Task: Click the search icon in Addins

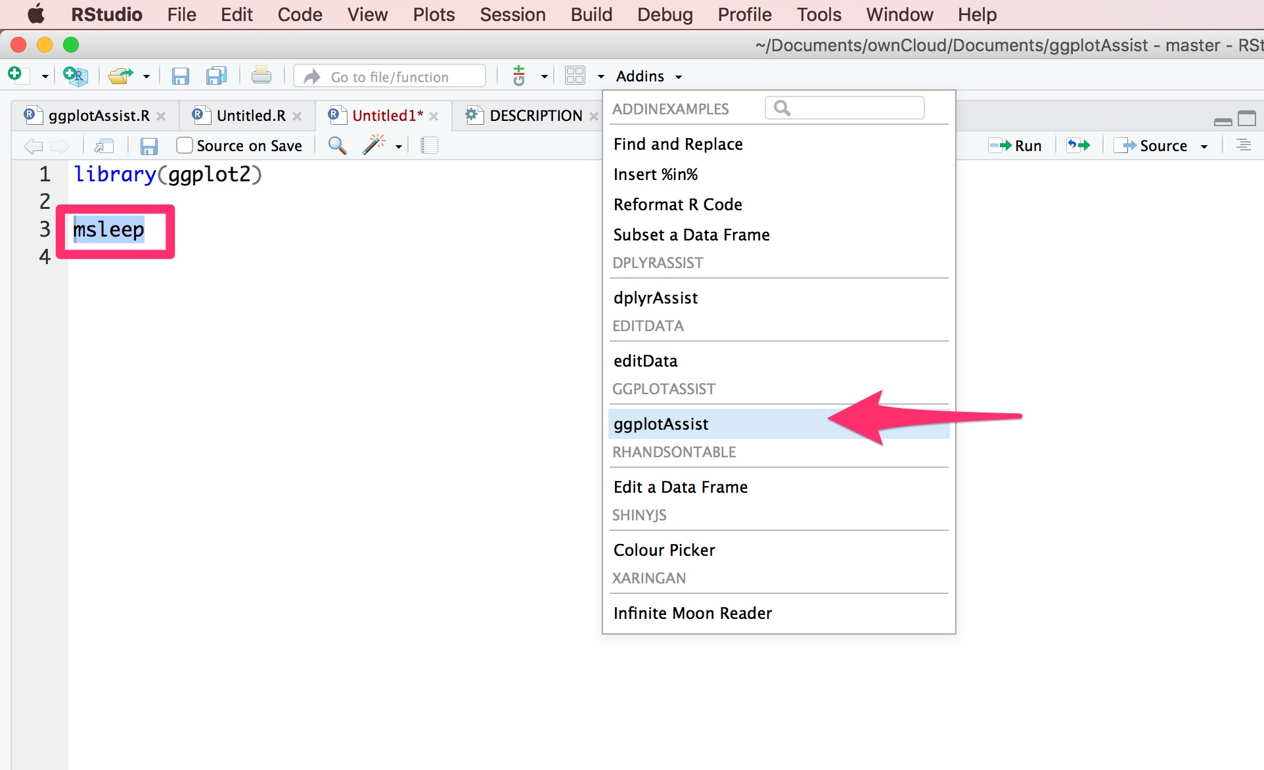Action: pos(782,106)
